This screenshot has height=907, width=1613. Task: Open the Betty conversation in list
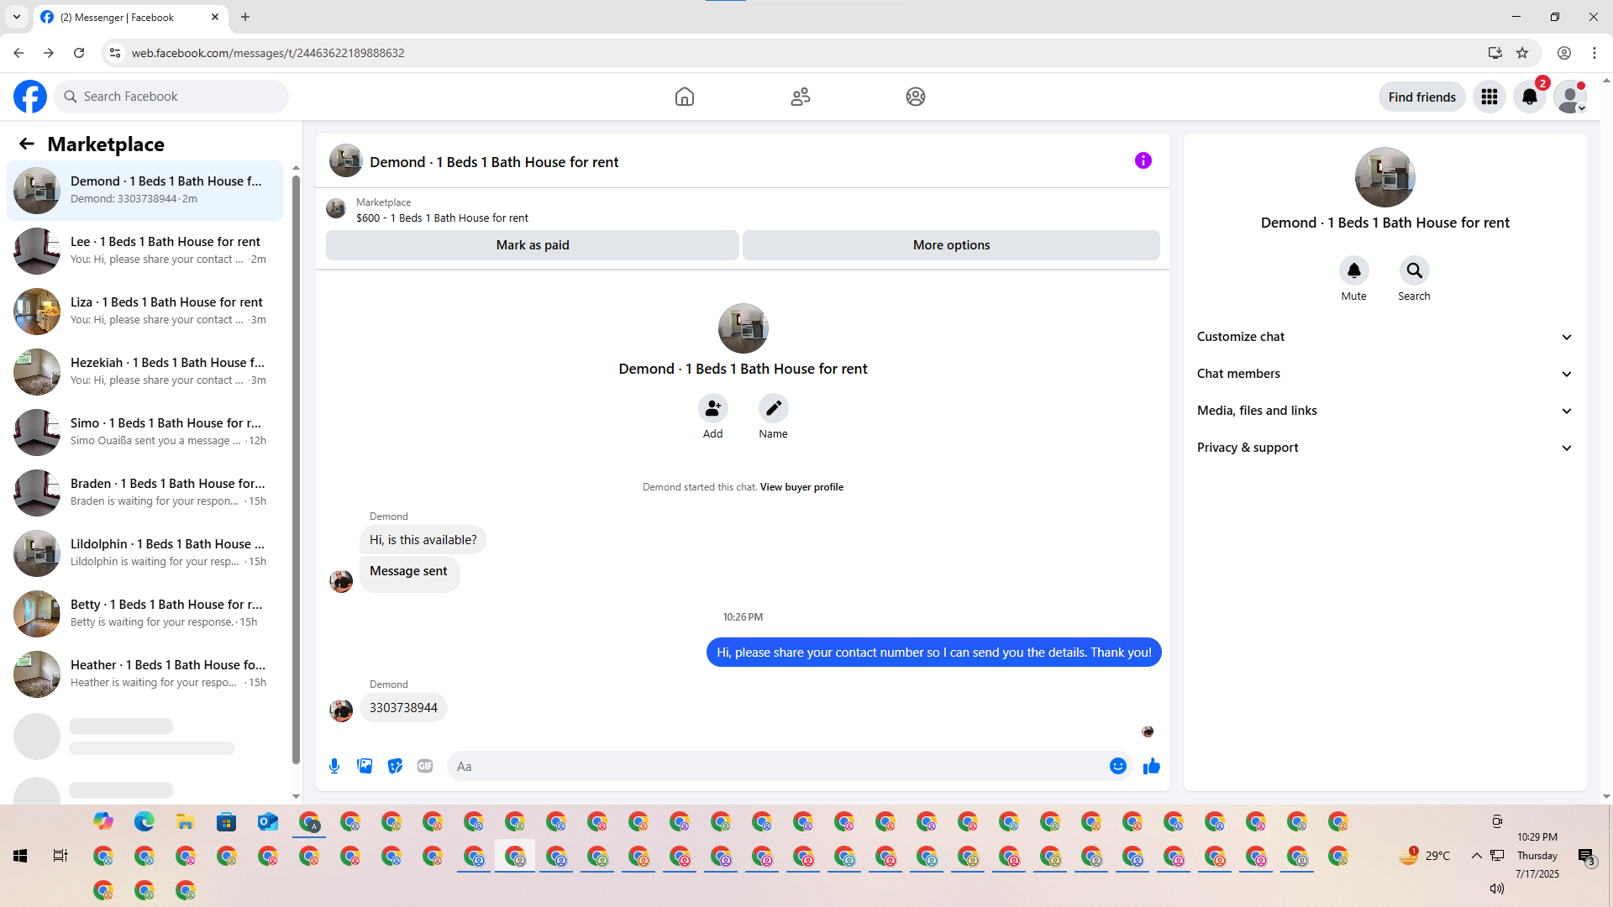click(144, 614)
